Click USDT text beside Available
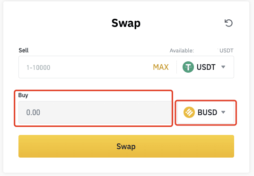 point(227,50)
